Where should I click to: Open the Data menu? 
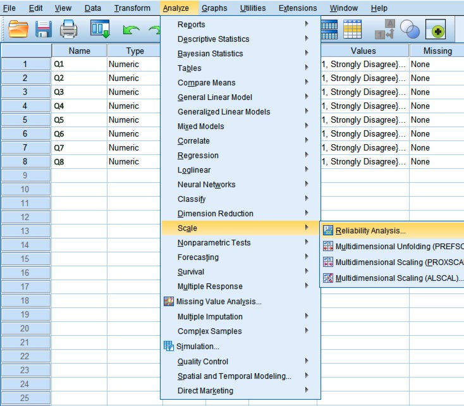tap(93, 8)
